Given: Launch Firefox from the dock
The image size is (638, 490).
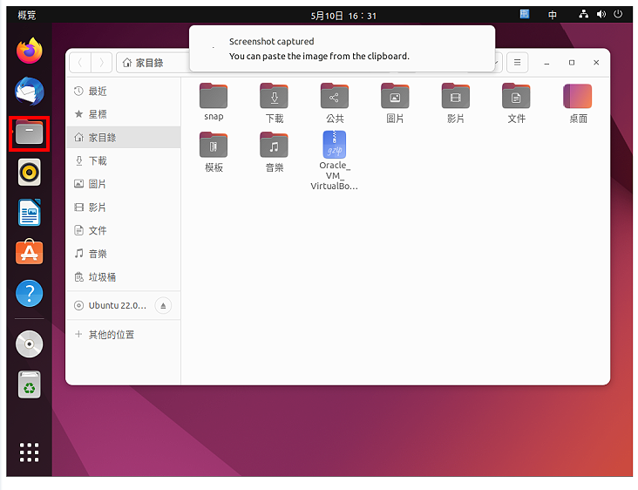Looking at the screenshot, I should pyautogui.click(x=30, y=51).
